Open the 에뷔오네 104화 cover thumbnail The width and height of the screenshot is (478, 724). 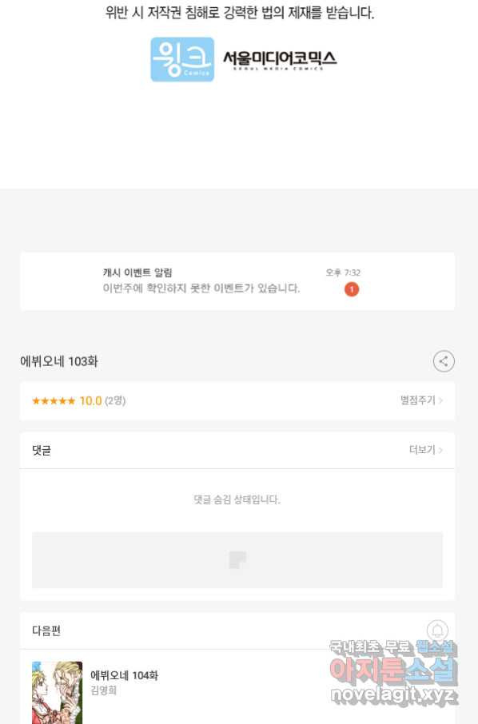coord(58,692)
